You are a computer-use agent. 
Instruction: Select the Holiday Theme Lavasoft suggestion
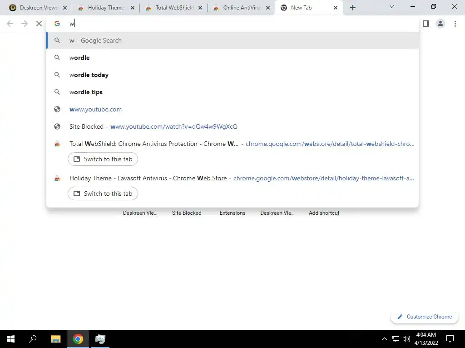point(232,178)
